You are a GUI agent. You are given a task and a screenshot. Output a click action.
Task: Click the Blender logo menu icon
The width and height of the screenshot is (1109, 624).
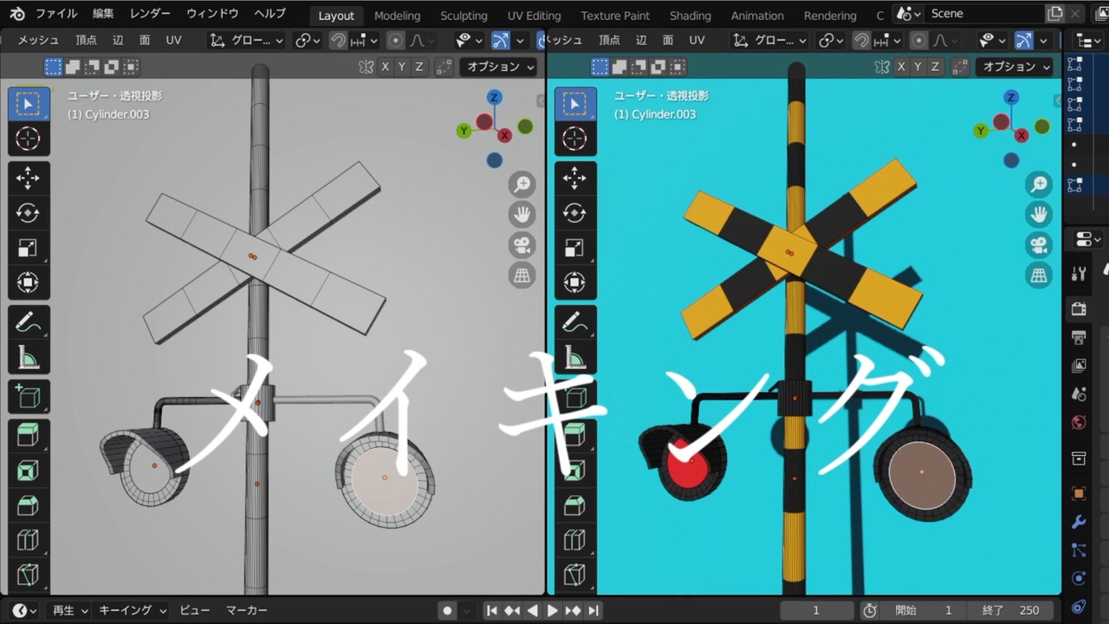16,14
